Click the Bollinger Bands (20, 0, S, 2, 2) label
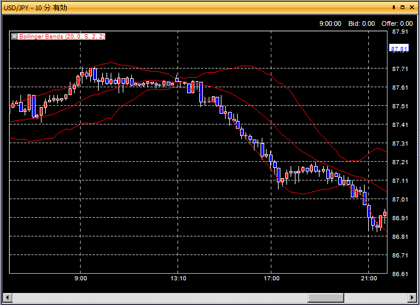The width and height of the screenshot is (420, 305). (x=62, y=37)
